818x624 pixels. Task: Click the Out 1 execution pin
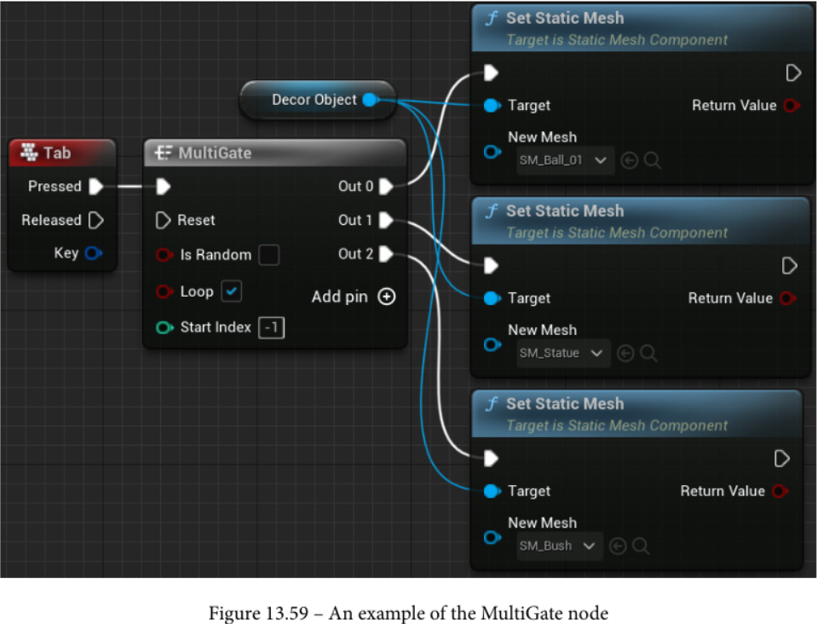point(386,220)
